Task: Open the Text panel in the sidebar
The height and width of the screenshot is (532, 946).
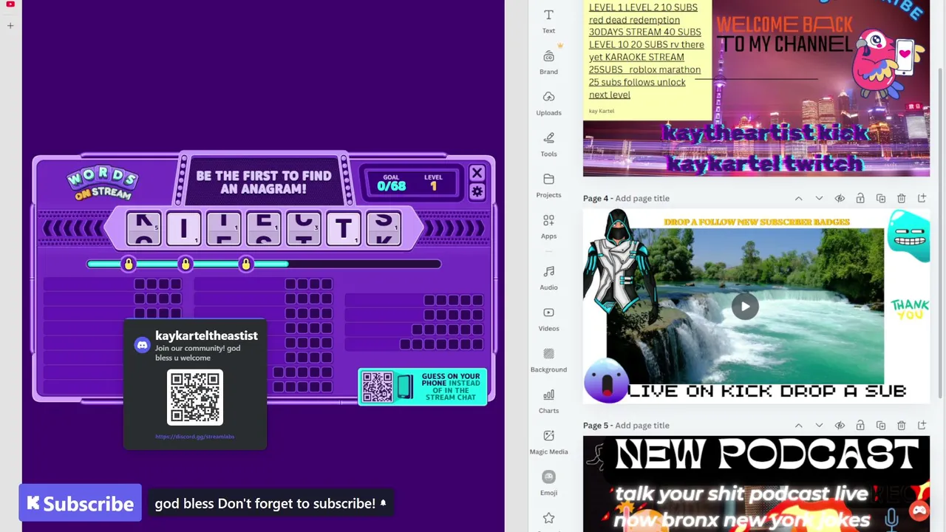Action: [x=548, y=21]
